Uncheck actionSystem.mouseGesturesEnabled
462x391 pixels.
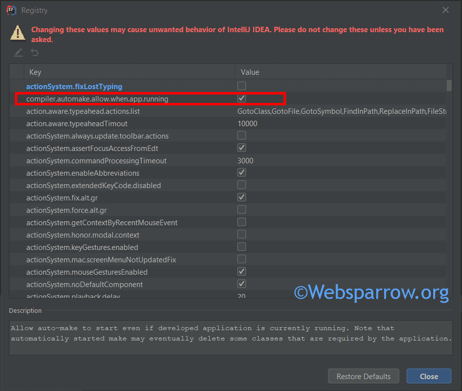tap(241, 271)
